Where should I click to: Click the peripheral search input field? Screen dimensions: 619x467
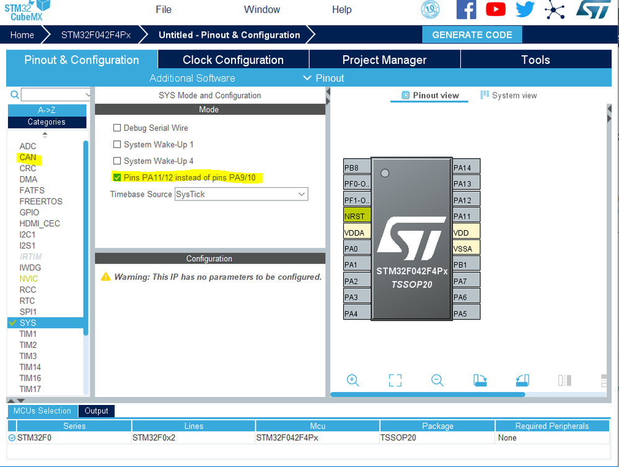53,95
